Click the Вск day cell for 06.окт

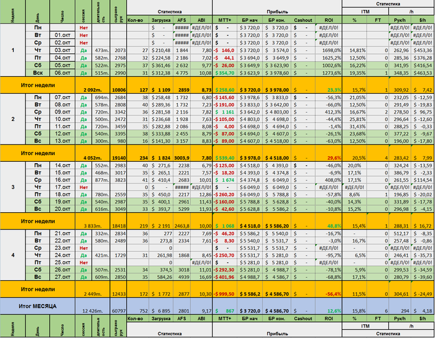click(x=37, y=73)
